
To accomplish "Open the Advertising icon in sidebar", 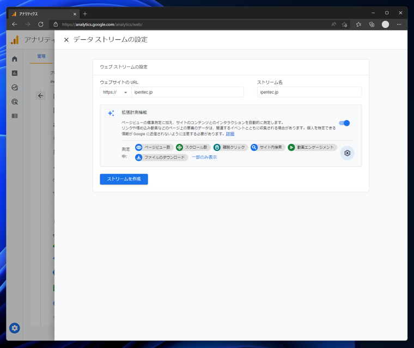I will 15,102.
